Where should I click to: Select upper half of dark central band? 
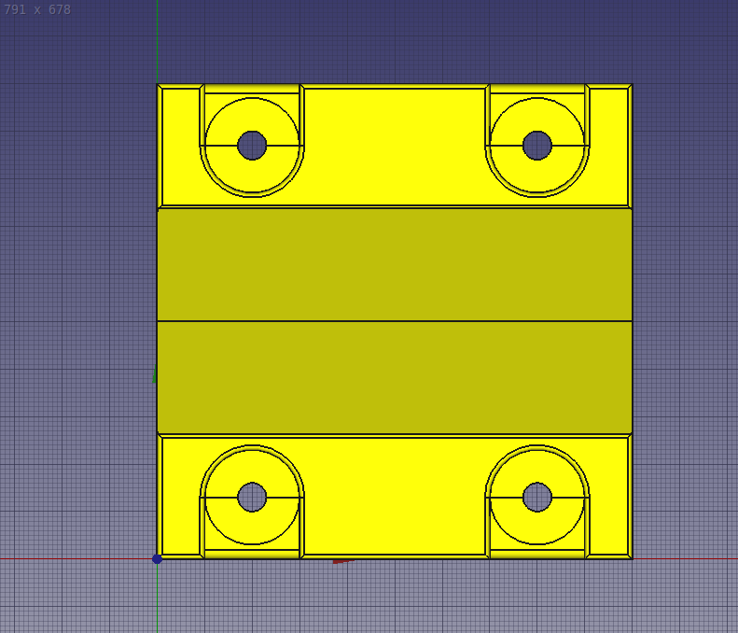(x=395, y=265)
